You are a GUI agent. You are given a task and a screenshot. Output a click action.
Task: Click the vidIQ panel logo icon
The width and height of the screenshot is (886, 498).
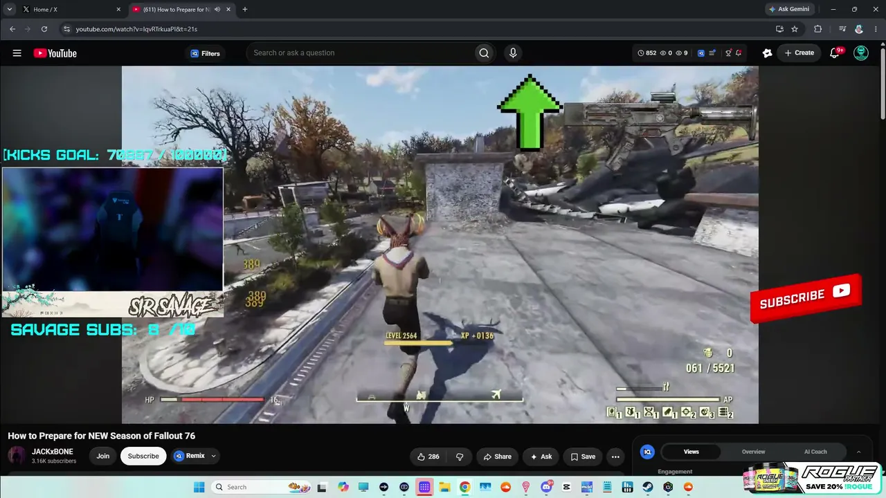(x=648, y=452)
